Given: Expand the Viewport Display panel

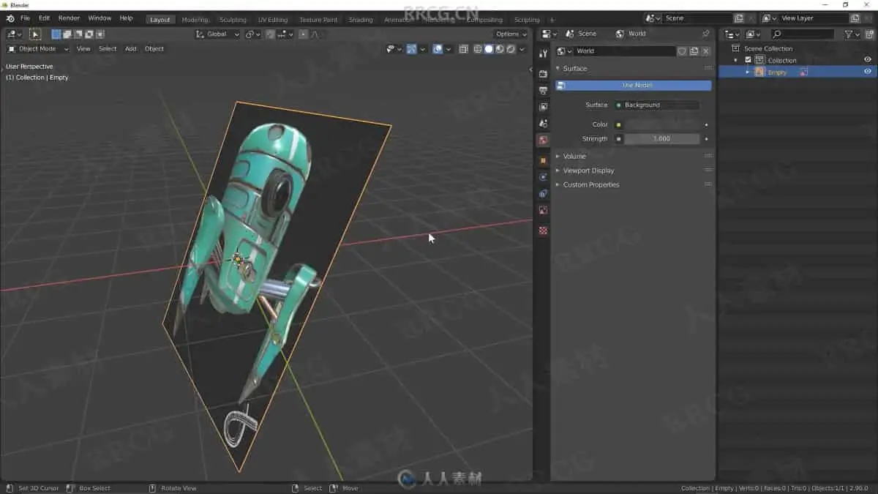Looking at the screenshot, I should click(588, 171).
